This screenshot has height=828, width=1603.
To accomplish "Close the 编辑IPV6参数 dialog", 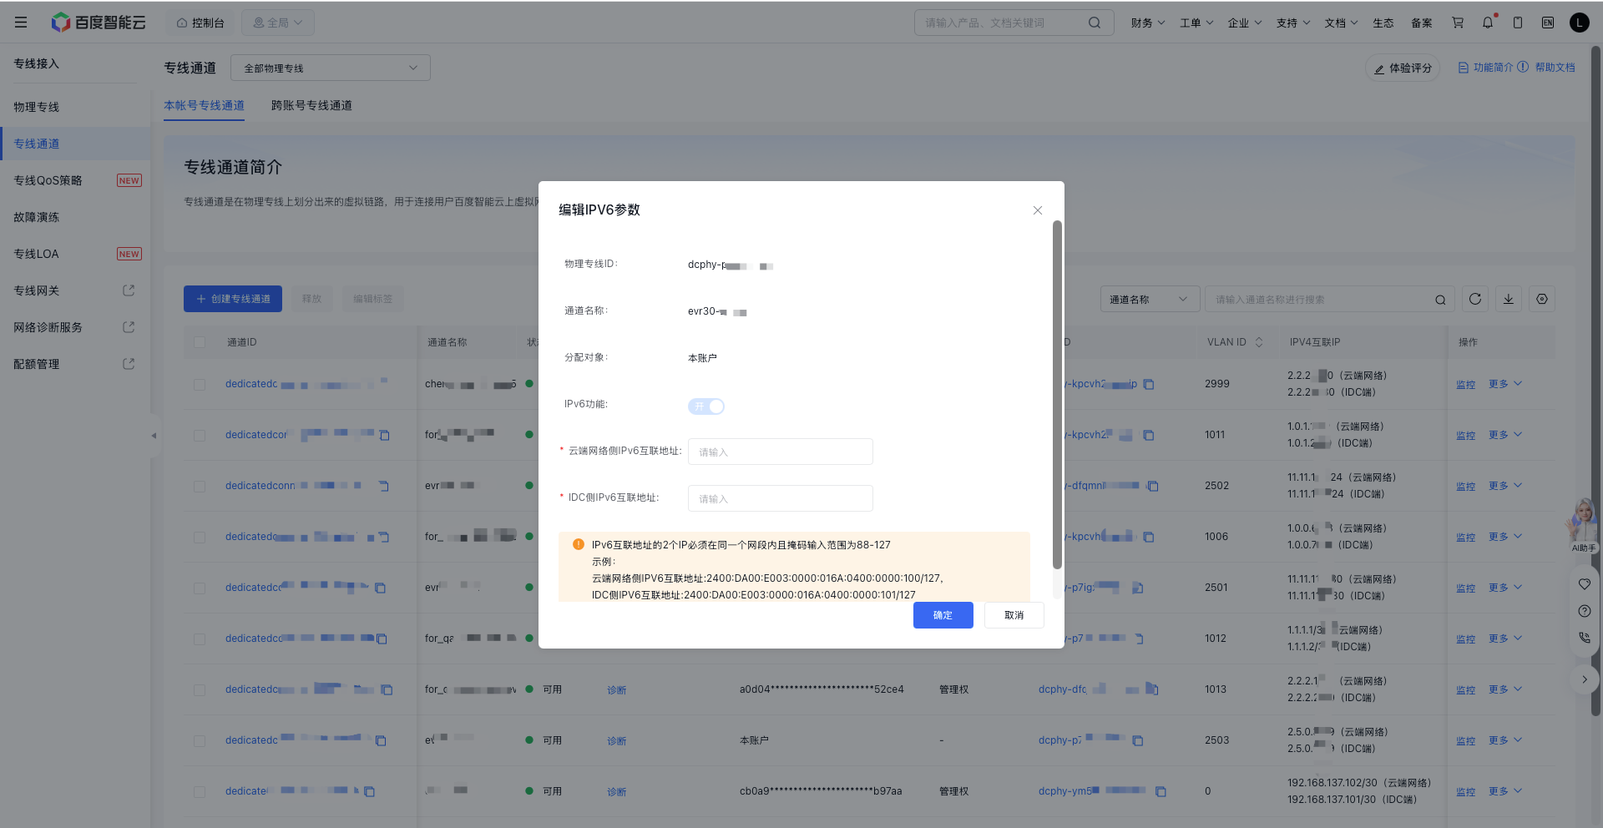I will (1038, 210).
